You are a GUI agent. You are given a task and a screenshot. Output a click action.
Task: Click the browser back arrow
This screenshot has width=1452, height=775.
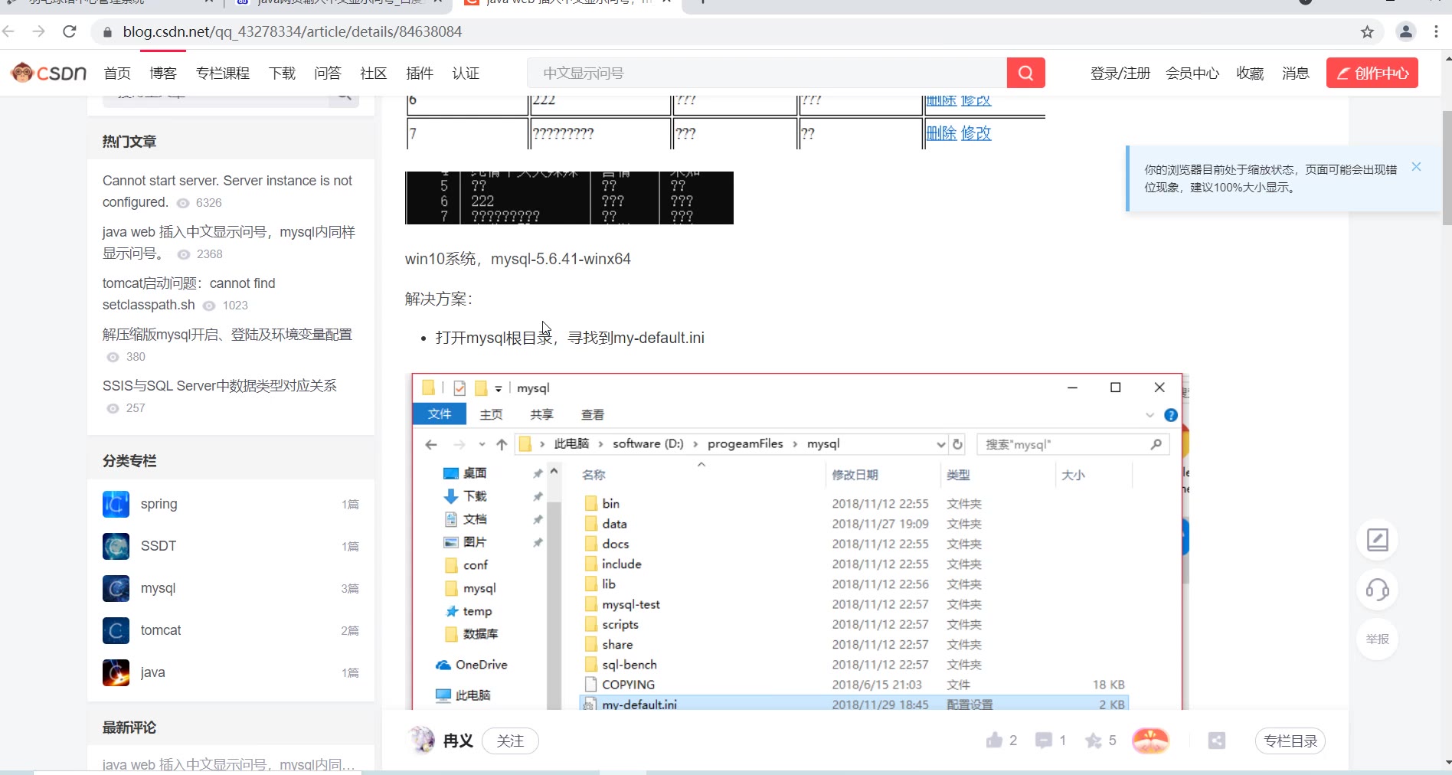click(x=9, y=31)
